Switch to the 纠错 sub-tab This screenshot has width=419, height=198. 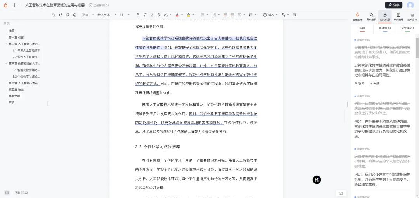tap(362, 28)
